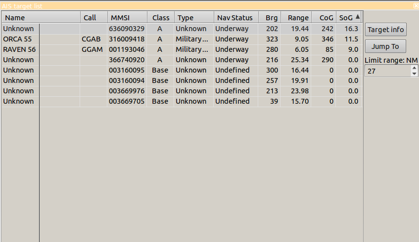The width and height of the screenshot is (419, 242).
Task: Decrease the limit range with down arrow
Action: click(415, 74)
